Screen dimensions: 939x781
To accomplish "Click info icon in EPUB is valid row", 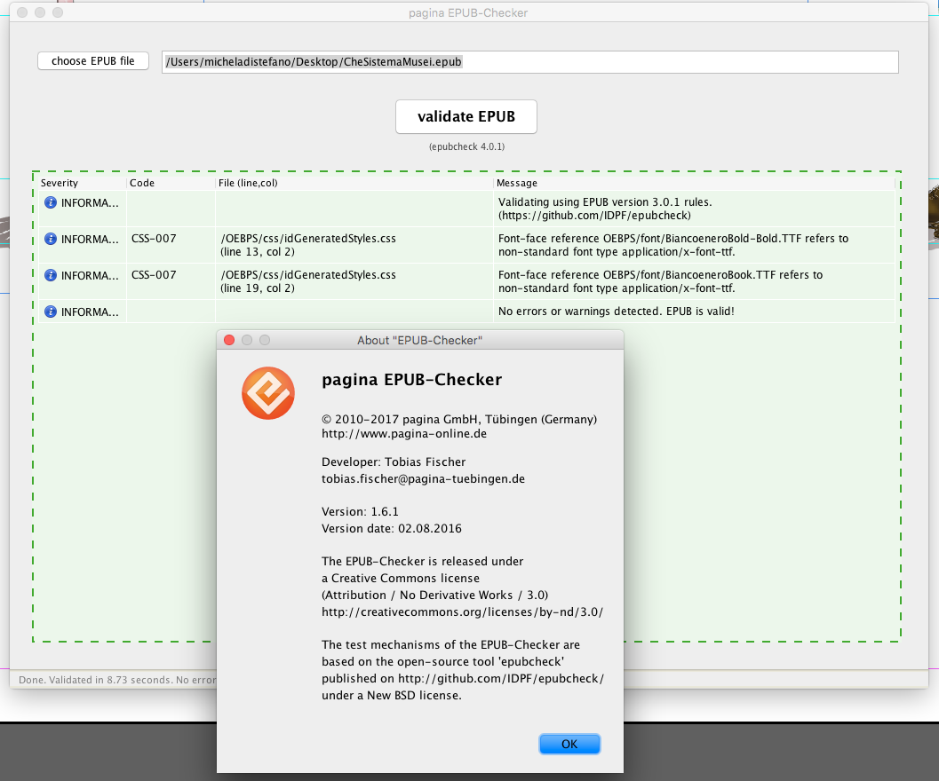I will [x=51, y=312].
